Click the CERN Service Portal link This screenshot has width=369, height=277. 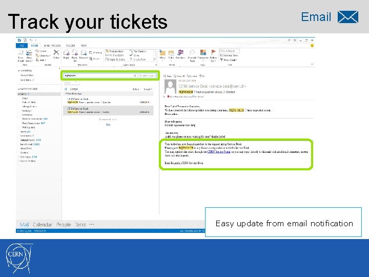(x=219, y=152)
